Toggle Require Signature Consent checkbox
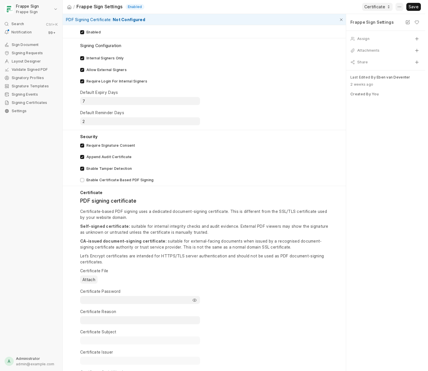Screen dimensions: 428x371 (x=82, y=146)
